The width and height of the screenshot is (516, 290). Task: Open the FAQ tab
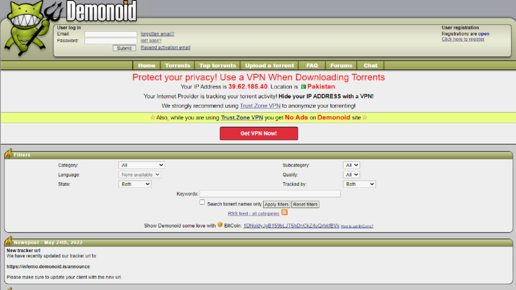312,65
